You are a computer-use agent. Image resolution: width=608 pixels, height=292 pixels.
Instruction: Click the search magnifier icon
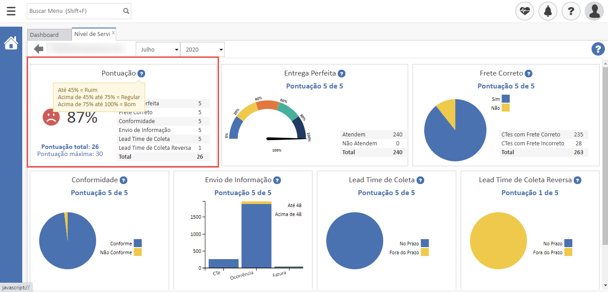(126, 11)
